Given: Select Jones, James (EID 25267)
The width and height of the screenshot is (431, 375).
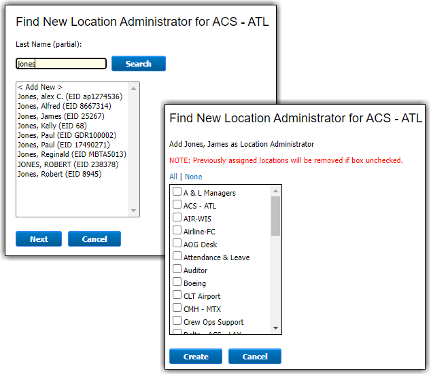Looking at the screenshot, I should (x=61, y=116).
